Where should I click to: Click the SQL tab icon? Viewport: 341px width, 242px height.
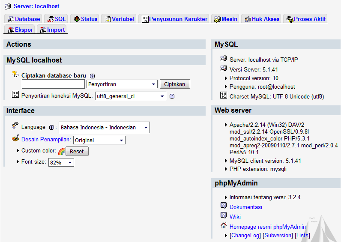pos(51,19)
